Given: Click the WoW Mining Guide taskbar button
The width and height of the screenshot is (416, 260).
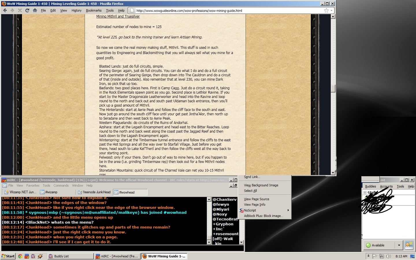Looking at the screenshot, I should pyautogui.click(x=164, y=256).
